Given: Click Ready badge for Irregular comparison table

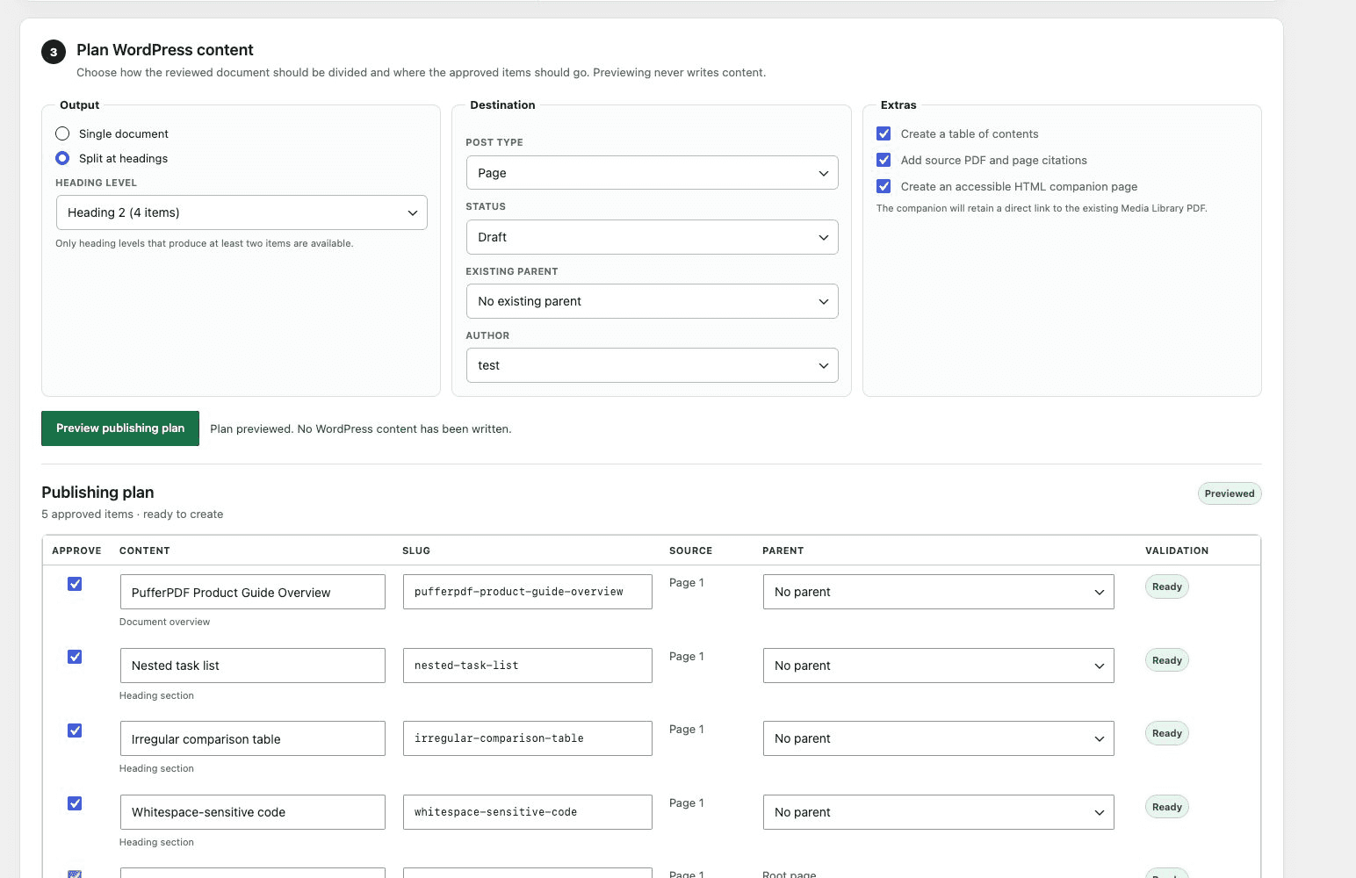Looking at the screenshot, I should [x=1166, y=733].
